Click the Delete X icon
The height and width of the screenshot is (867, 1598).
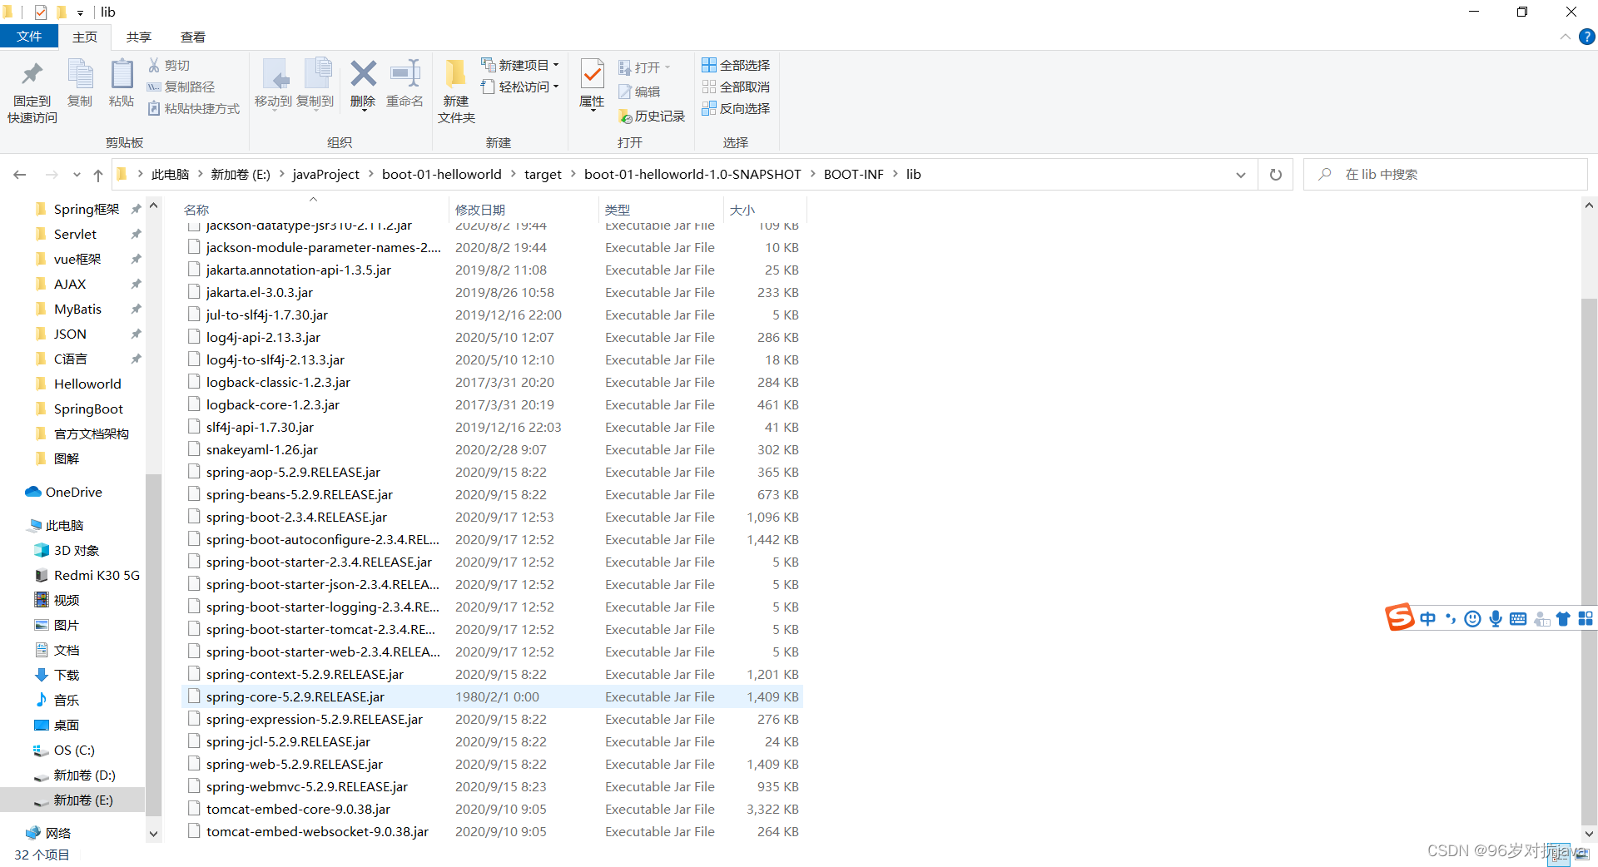pos(363,74)
